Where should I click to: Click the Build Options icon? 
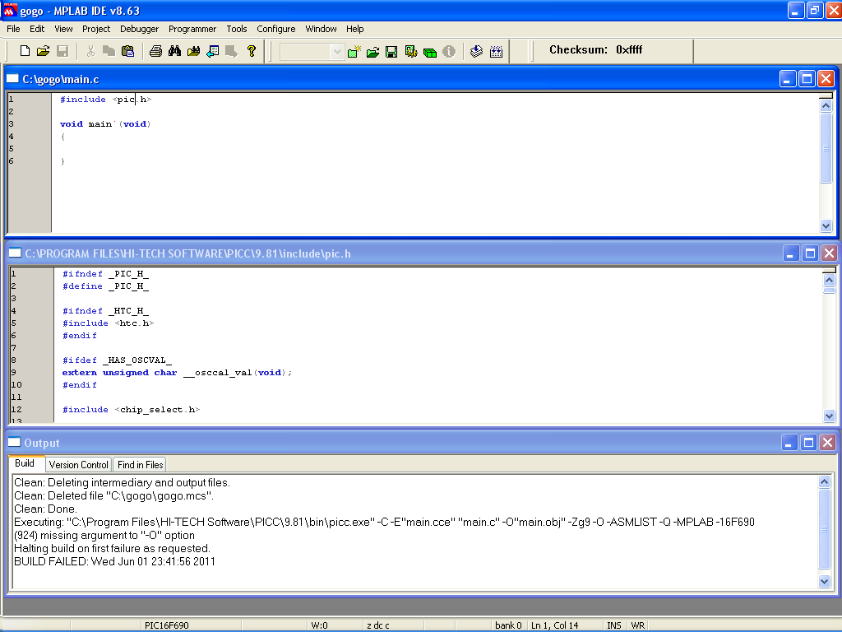(x=411, y=52)
